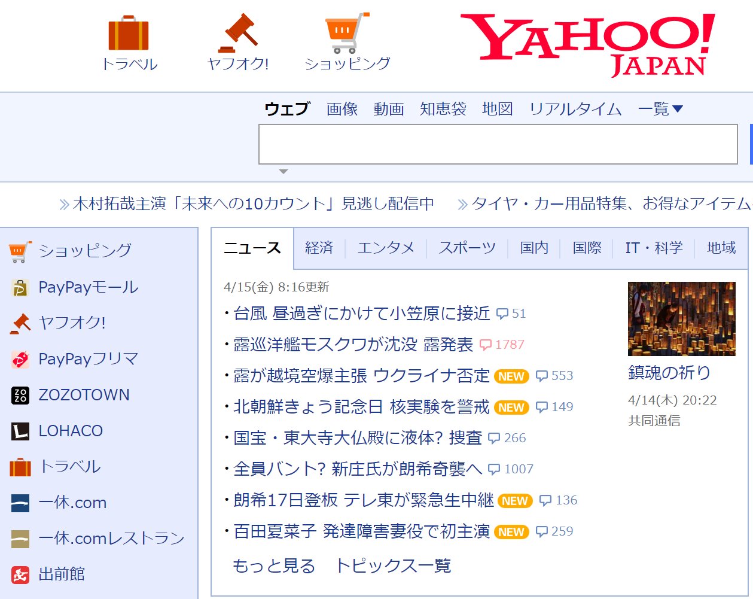Click the PayPayモール bag icon
This screenshot has height=599, width=753.
[20, 288]
